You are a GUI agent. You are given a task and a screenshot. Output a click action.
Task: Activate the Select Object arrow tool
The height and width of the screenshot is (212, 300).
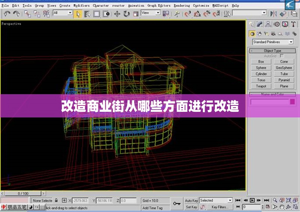[x=78, y=14]
